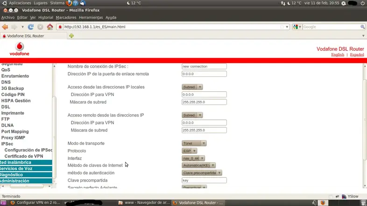Image resolution: width=367 pixels, height=206 pixels.
Task: Click the search magnifier icon
Action: tap(362, 27)
